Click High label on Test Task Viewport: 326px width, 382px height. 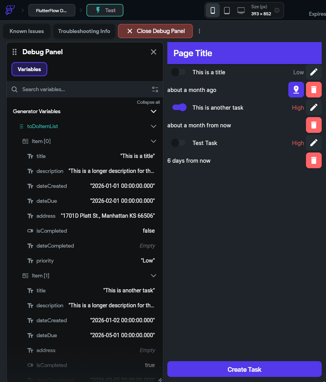(298, 143)
